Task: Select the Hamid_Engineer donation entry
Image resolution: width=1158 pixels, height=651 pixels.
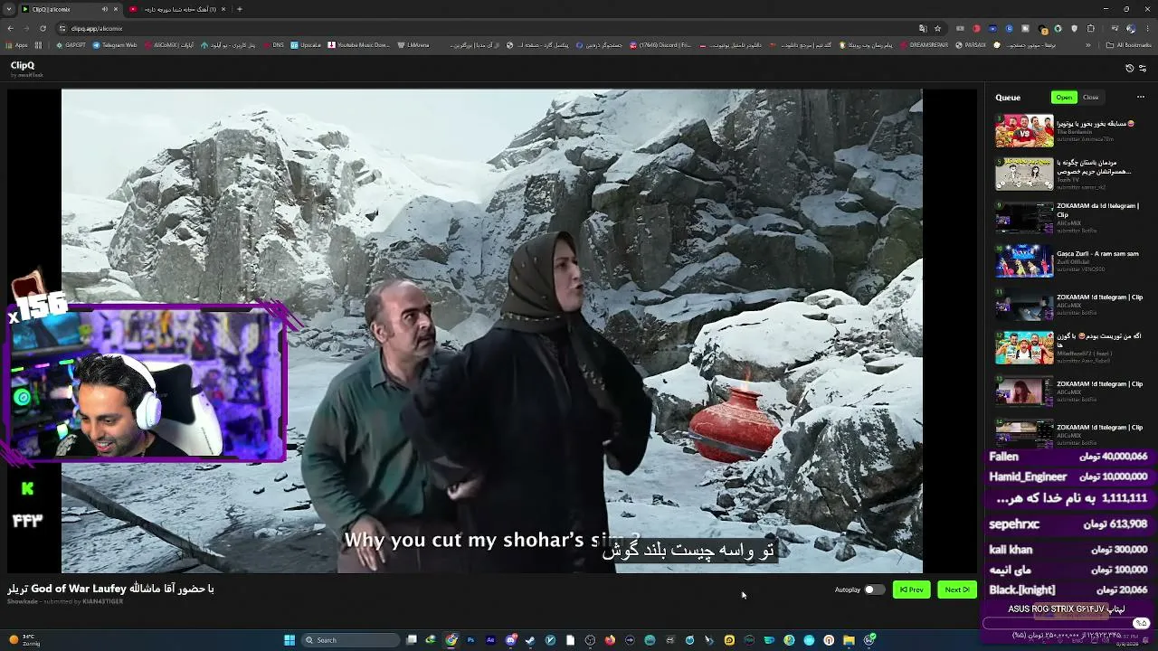Action: [1068, 476]
